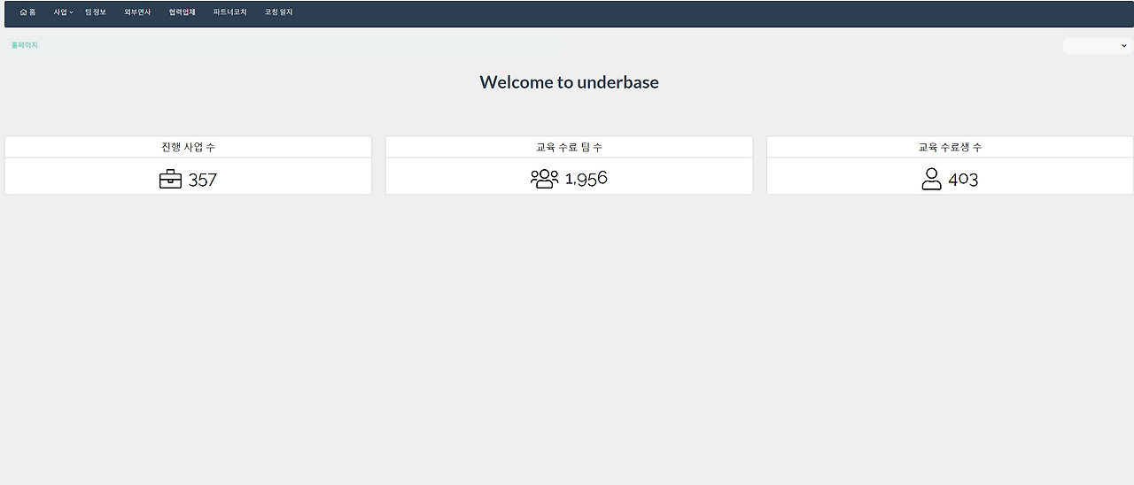Select 협력업체 in navigation bar
This screenshot has width=1134, height=485.
pos(182,12)
